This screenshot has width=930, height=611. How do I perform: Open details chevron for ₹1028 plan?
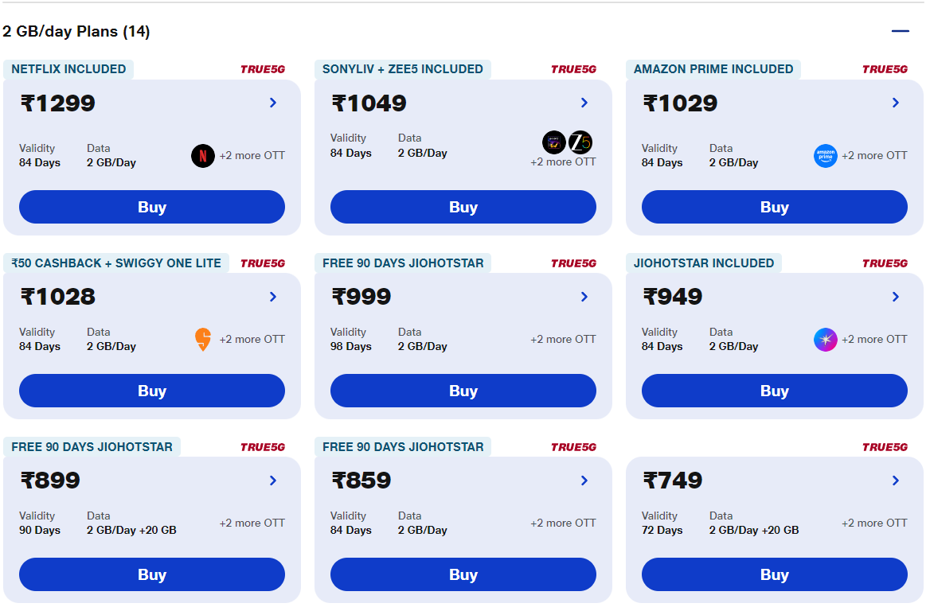click(273, 296)
